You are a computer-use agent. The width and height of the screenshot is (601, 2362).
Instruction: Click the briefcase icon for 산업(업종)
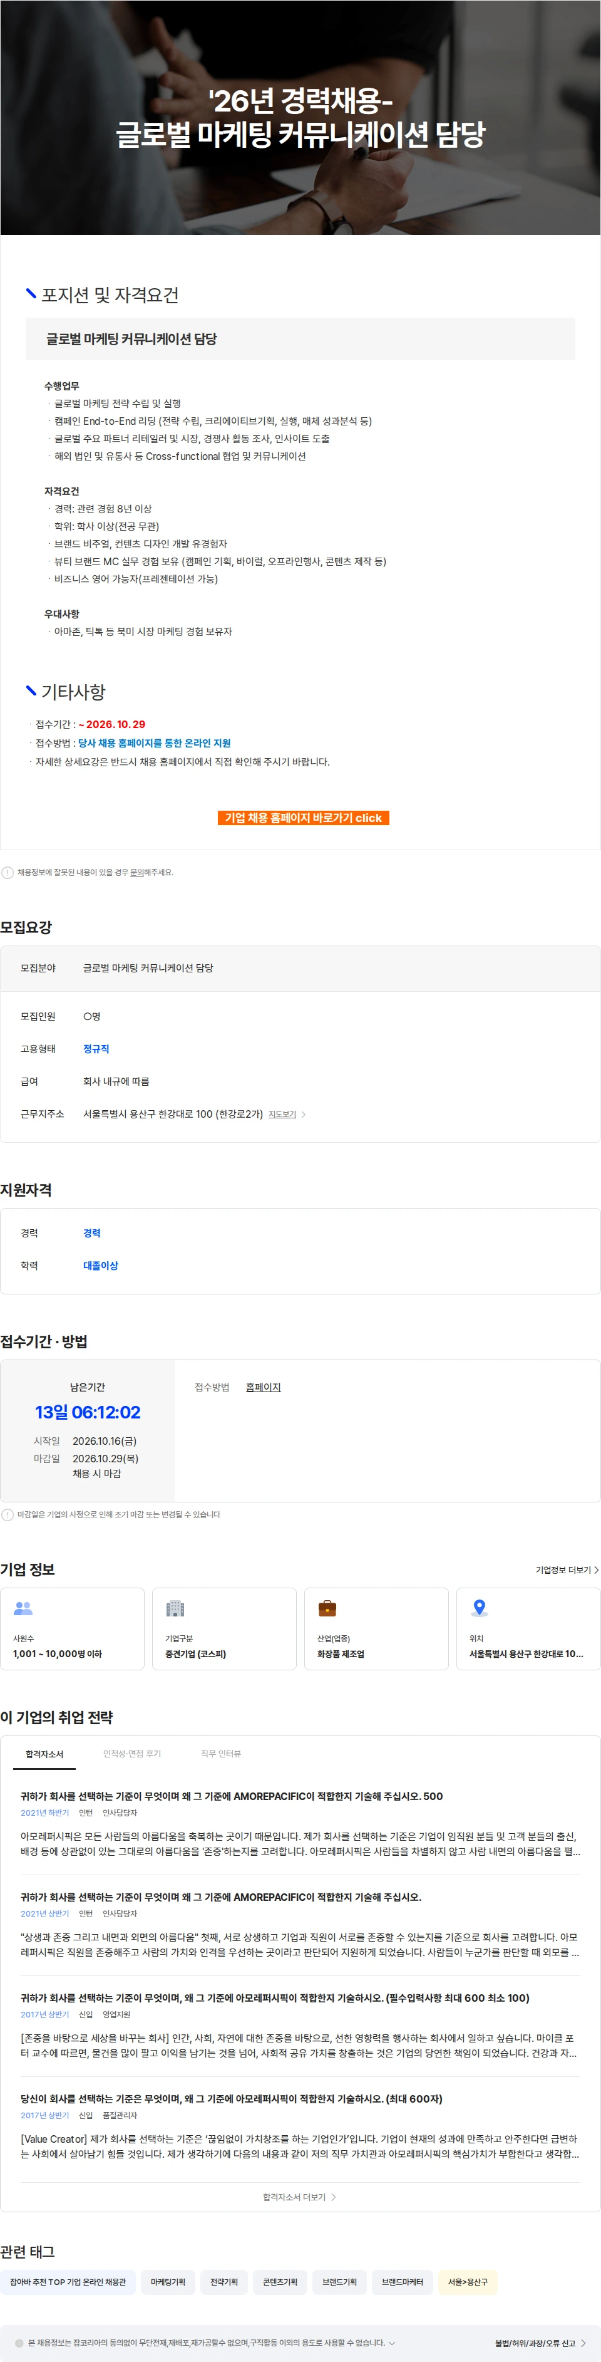(327, 1608)
